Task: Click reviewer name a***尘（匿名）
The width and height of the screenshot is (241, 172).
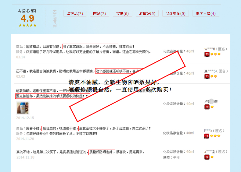Action: tap(216, 152)
